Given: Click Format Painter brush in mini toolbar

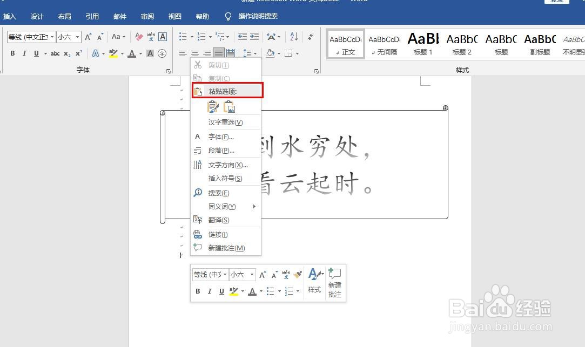Looking at the screenshot, I should point(298,275).
